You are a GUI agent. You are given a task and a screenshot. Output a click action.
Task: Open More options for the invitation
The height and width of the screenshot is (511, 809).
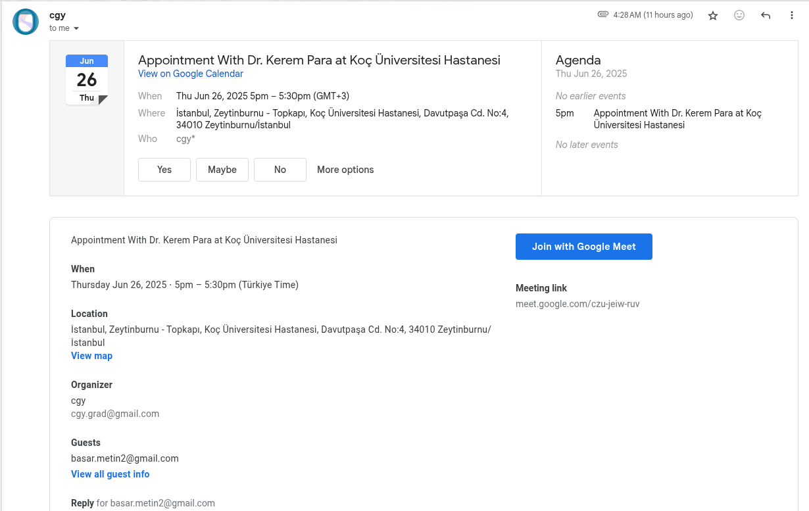[345, 170]
